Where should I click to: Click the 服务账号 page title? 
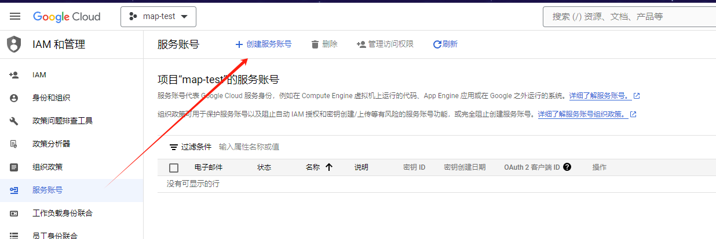coord(178,44)
